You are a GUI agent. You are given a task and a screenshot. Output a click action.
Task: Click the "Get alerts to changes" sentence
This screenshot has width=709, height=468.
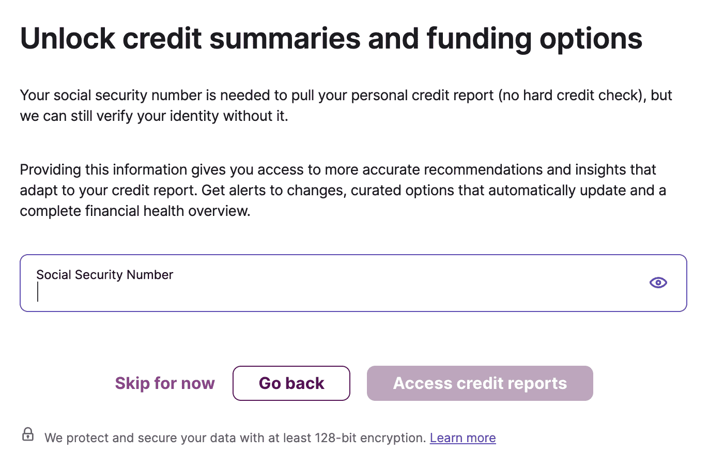coord(273,191)
